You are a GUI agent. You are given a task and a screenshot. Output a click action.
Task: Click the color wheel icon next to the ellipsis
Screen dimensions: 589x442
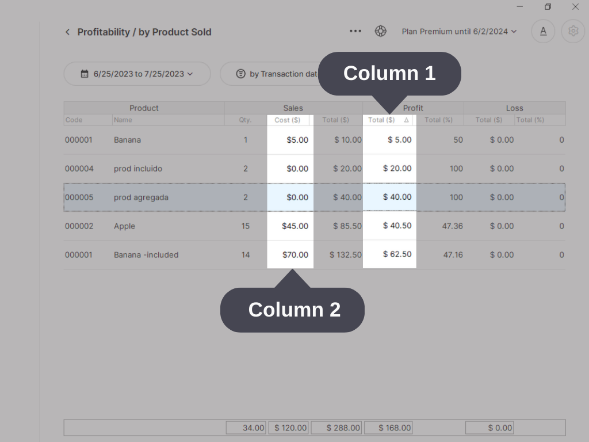tap(381, 31)
